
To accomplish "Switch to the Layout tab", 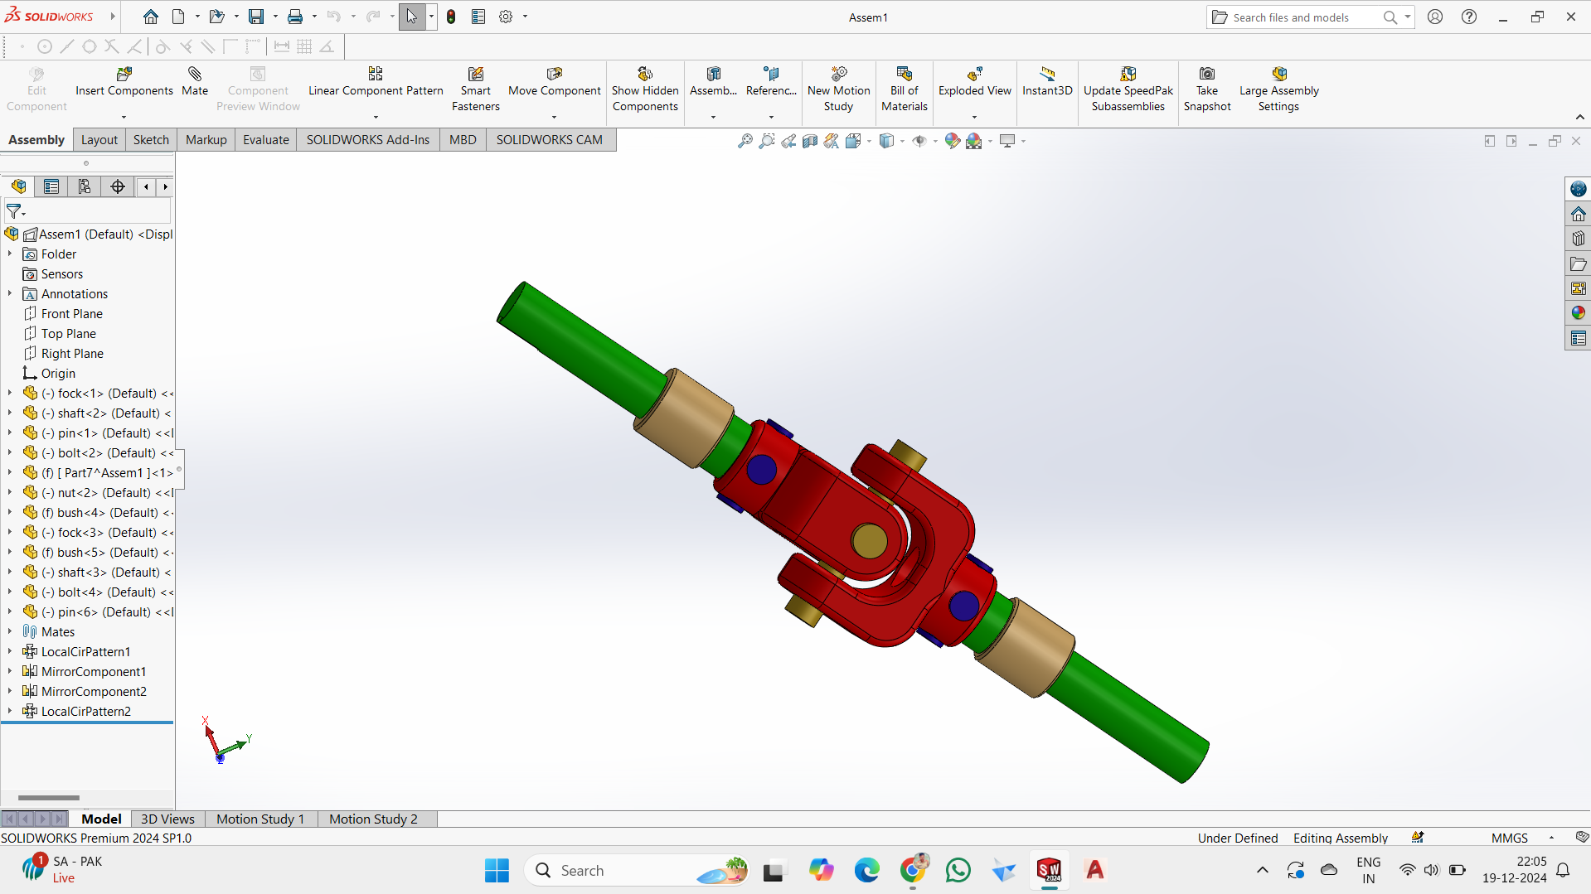I will (99, 139).
